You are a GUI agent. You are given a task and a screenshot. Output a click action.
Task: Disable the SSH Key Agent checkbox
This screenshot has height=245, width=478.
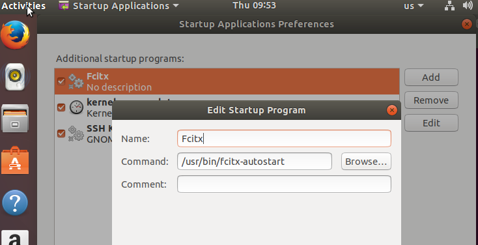(61, 134)
